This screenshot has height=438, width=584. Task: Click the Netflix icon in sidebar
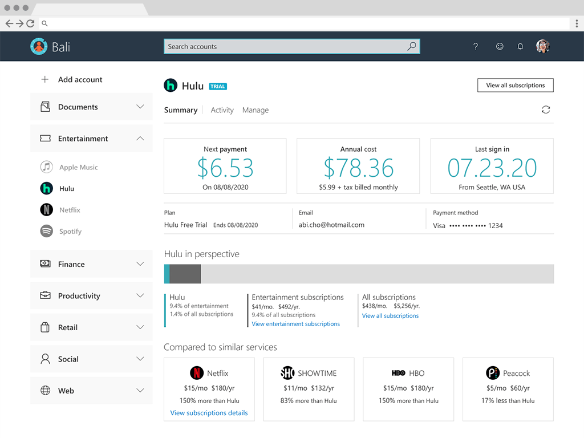click(47, 210)
